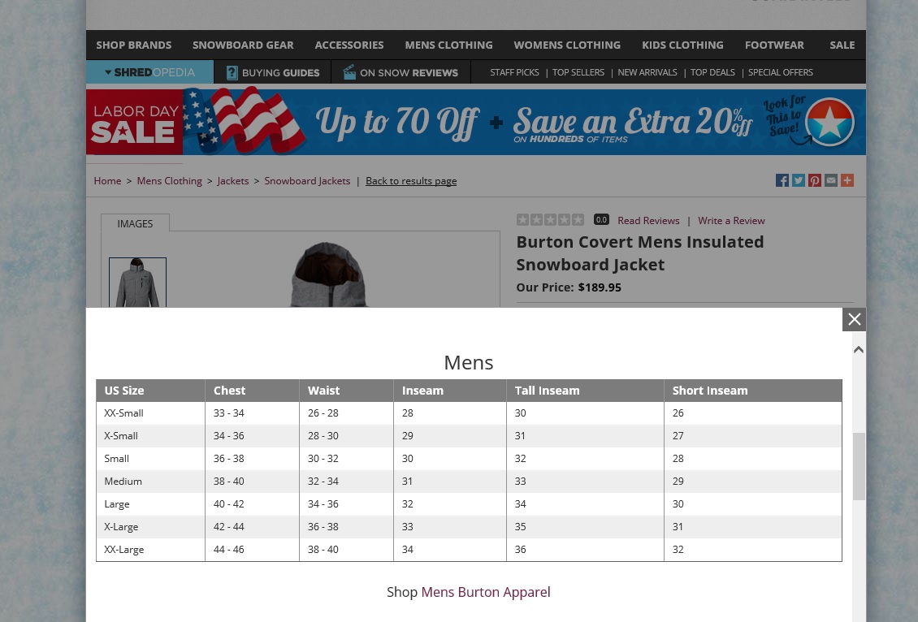
Task: Click Back to results page
Action: [411, 181]
